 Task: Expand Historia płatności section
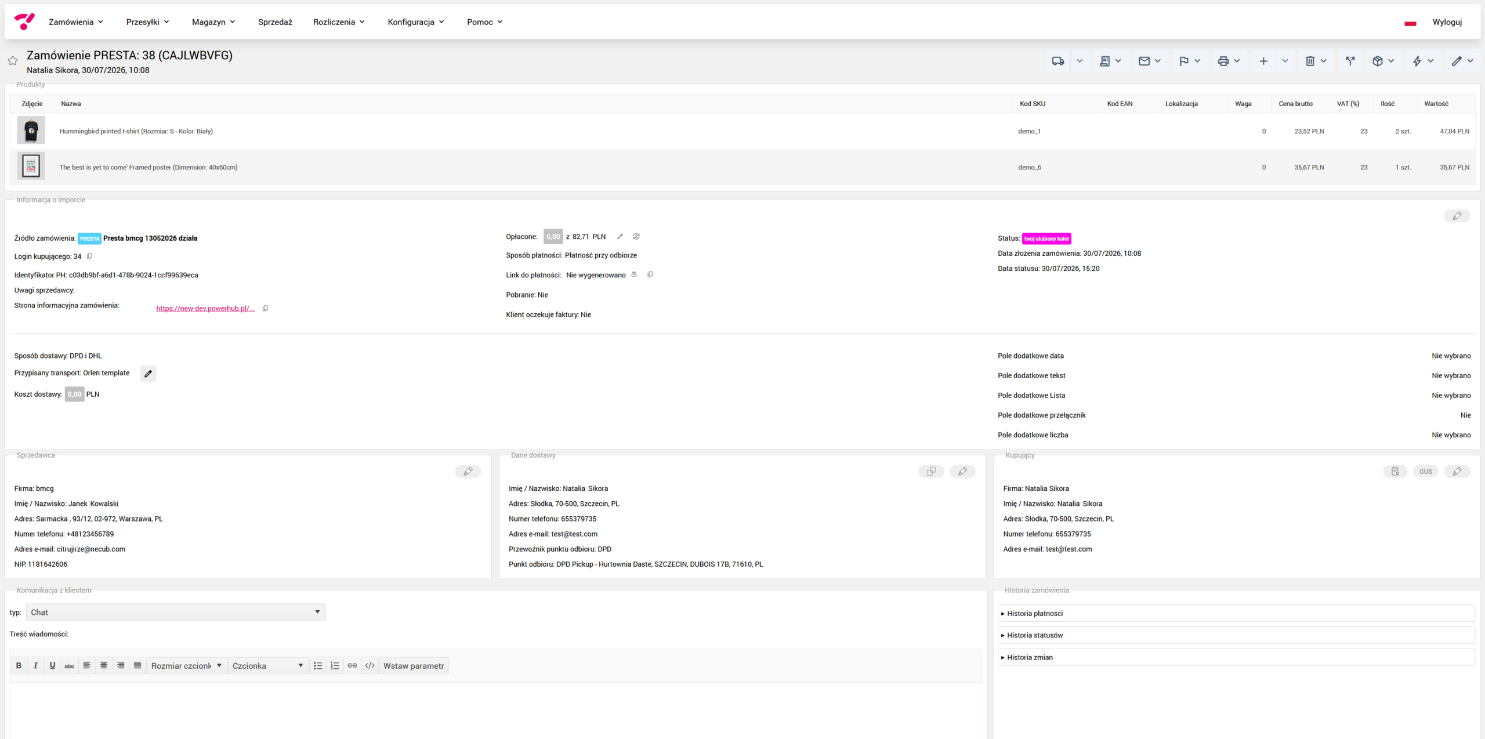1236,614
